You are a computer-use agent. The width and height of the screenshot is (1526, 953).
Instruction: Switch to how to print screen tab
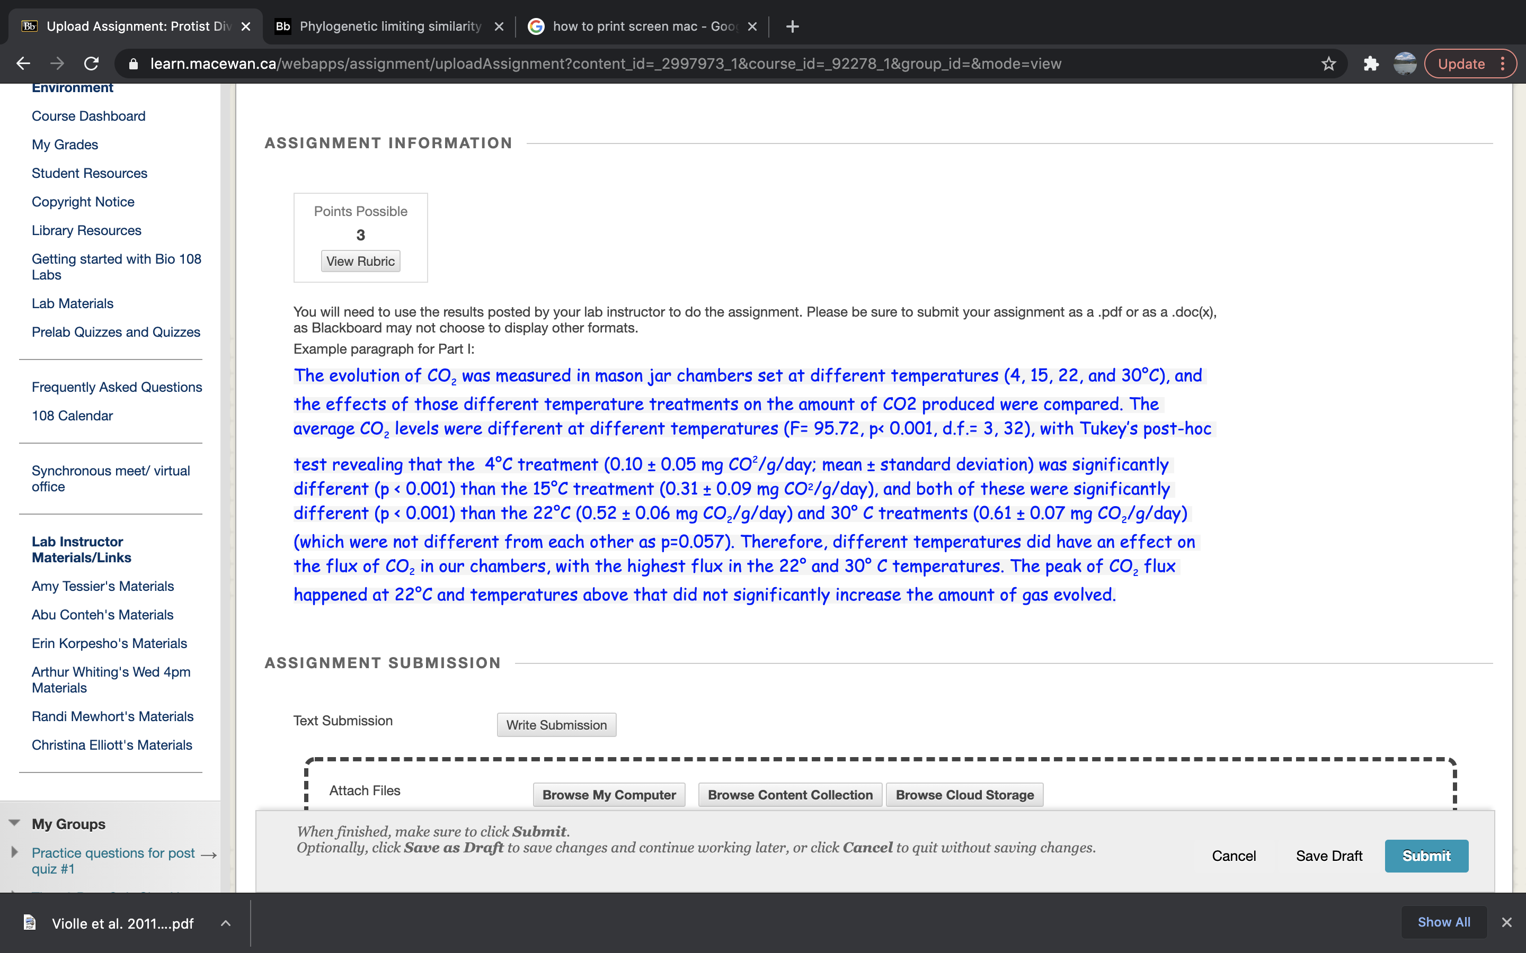[643, 26]
